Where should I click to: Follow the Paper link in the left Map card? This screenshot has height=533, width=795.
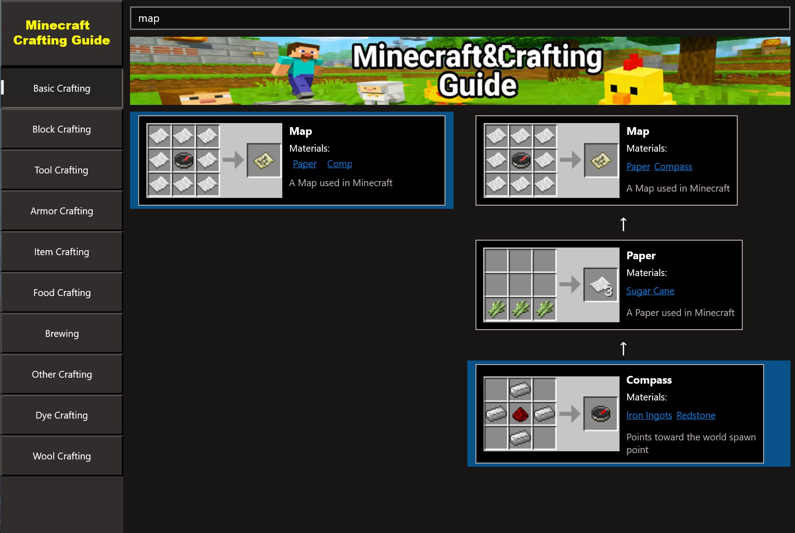point(305,164)
